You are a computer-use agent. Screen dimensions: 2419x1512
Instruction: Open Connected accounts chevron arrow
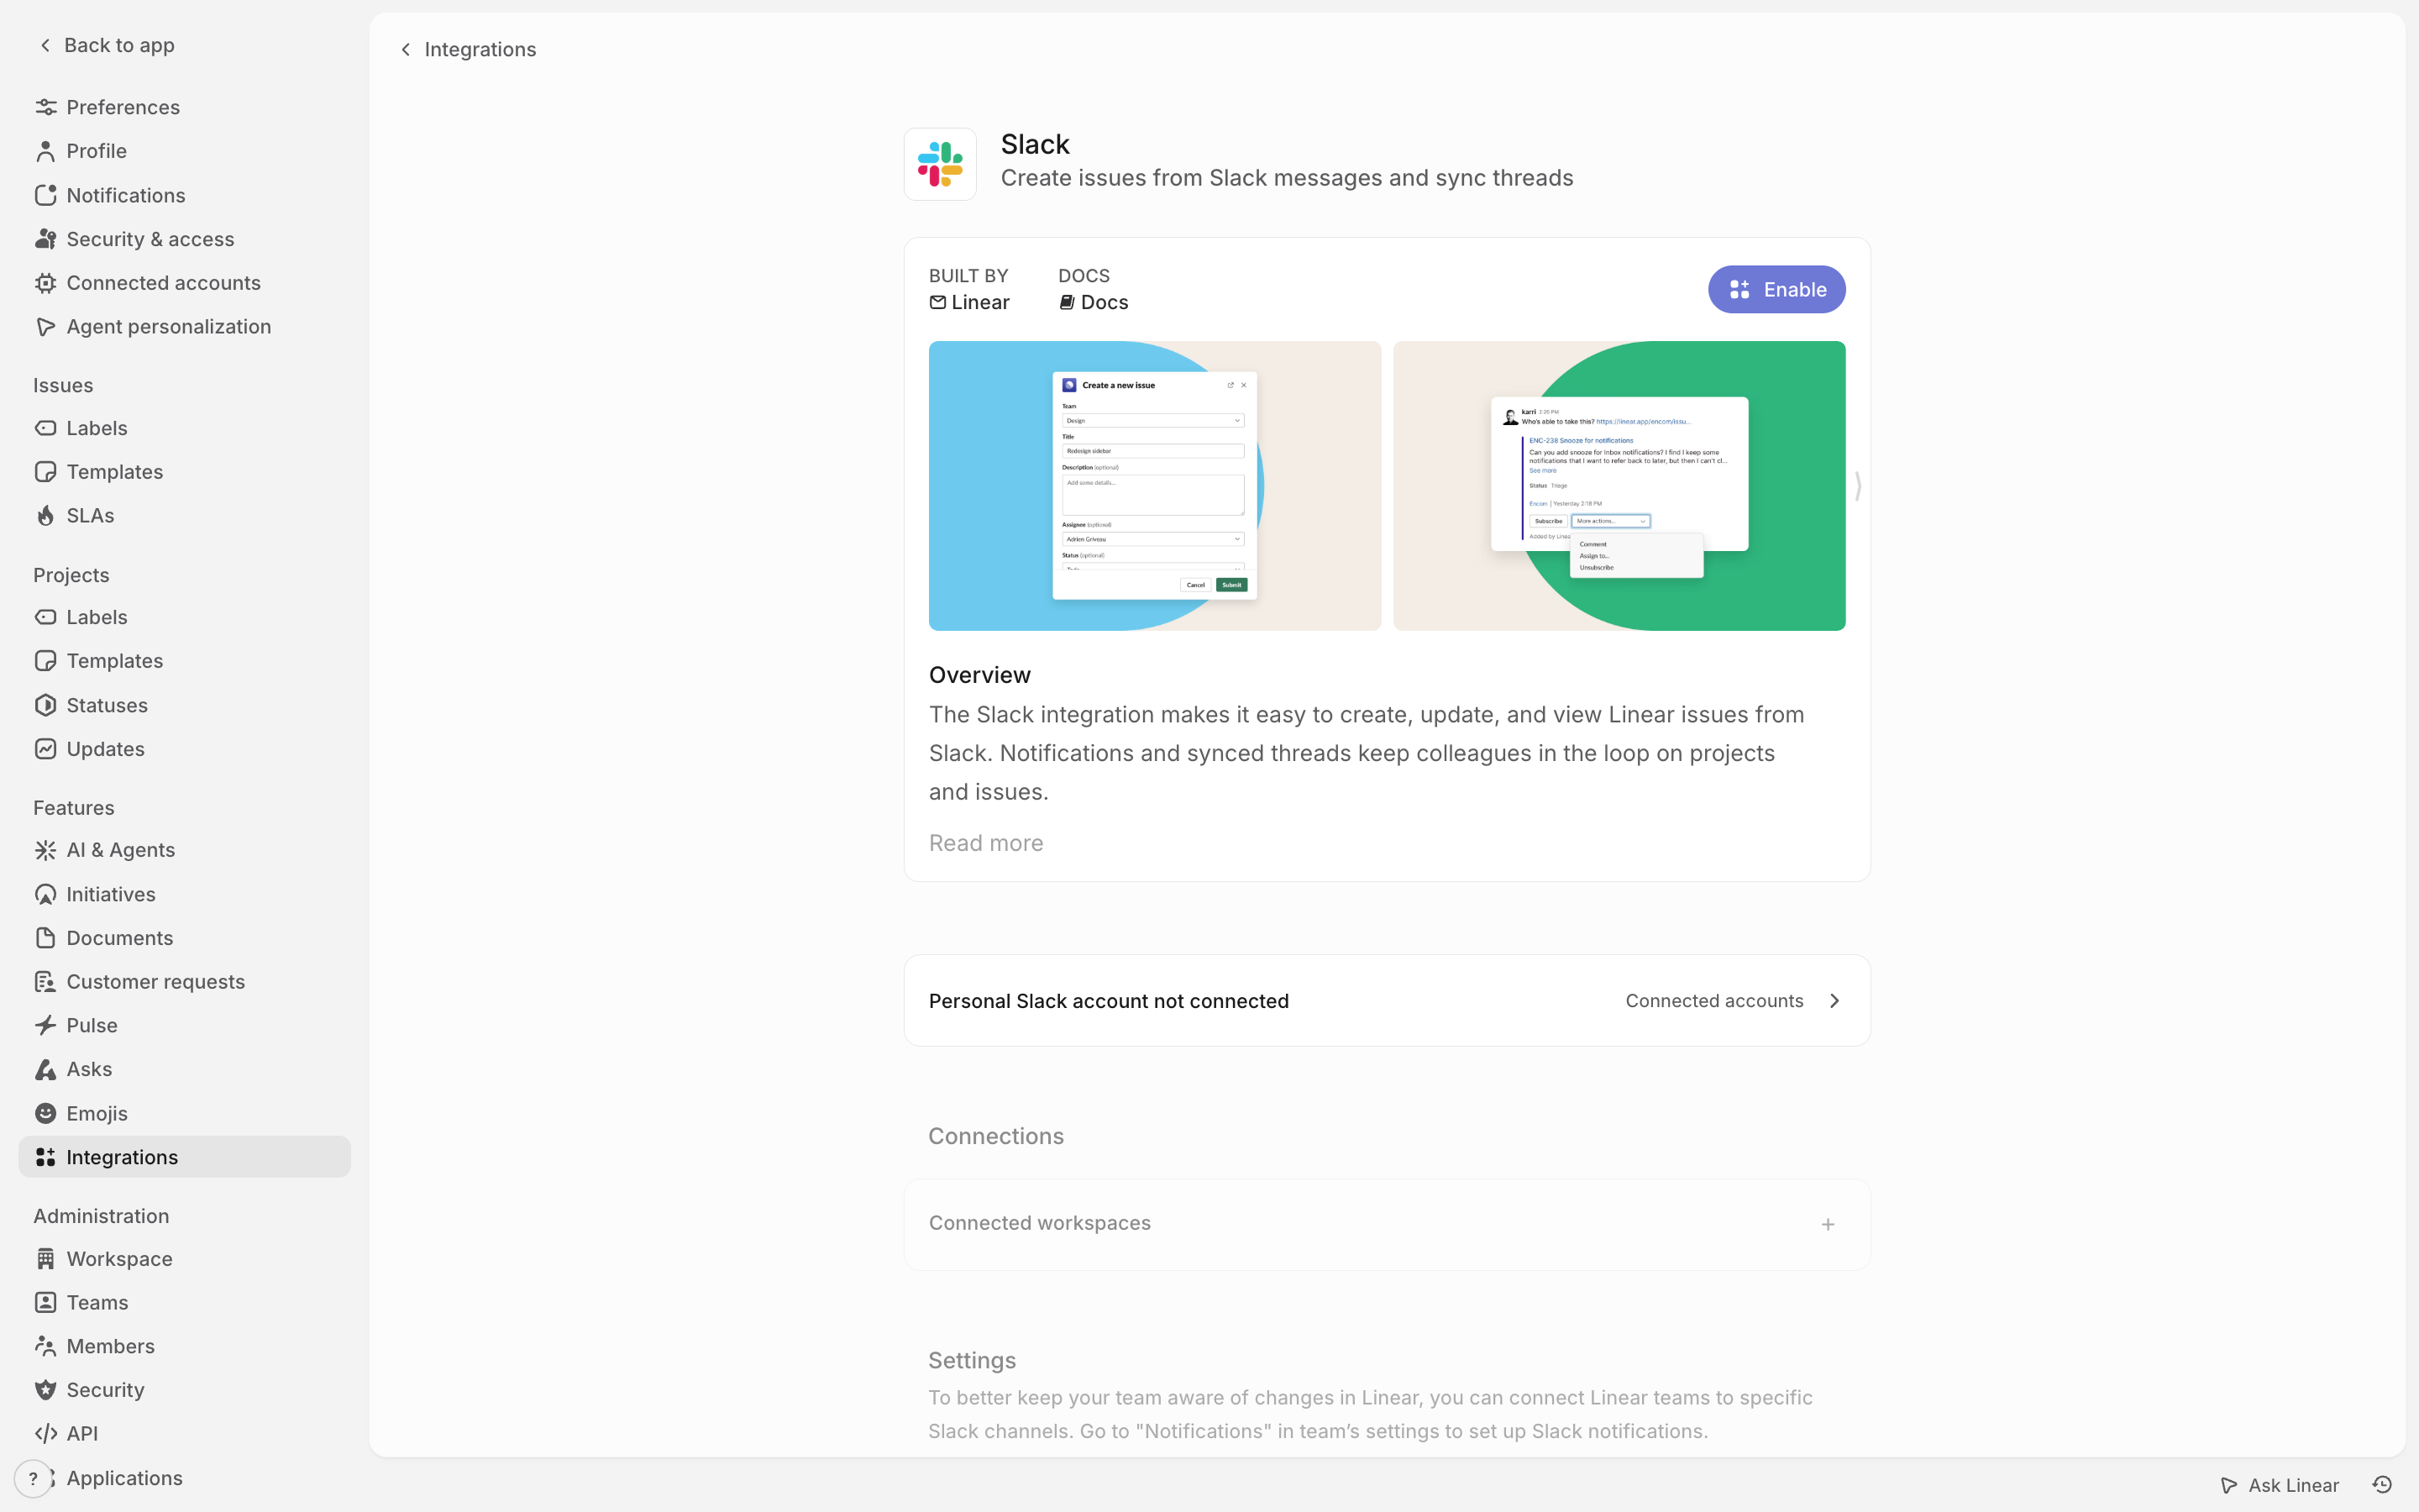tap(1834, 1001)
